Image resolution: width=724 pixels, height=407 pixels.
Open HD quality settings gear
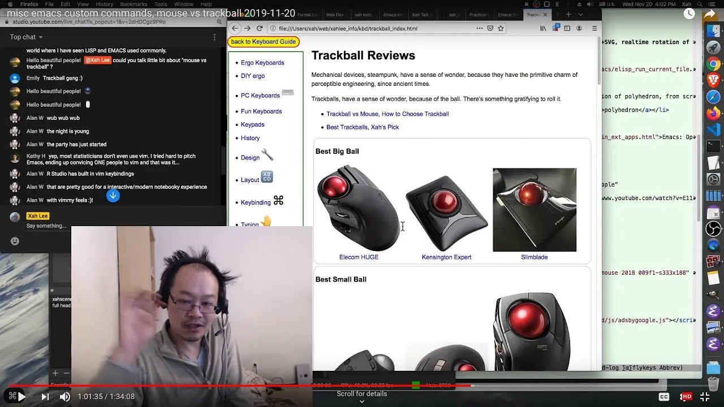point(686,397)
